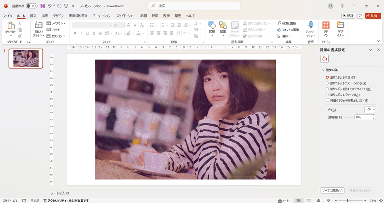384x203 pixels.
Task: Click the 共有 share button
Action: point(373,16)
